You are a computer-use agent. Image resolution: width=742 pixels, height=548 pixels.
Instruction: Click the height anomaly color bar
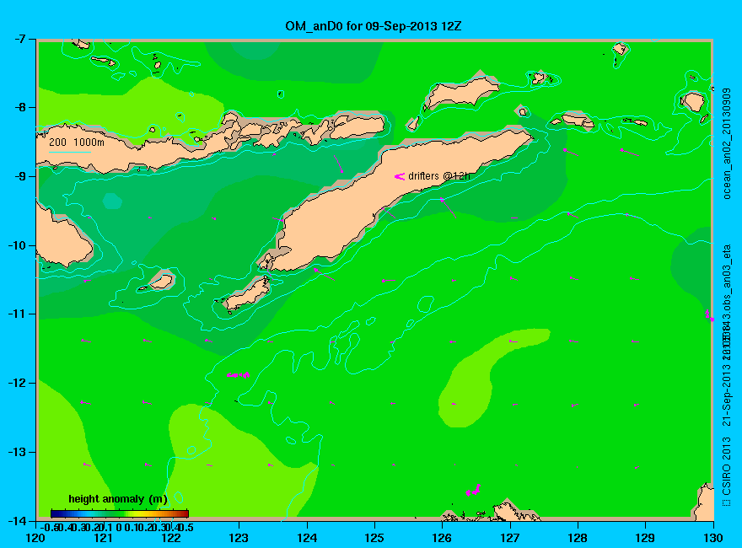click(x=119, y=513)
